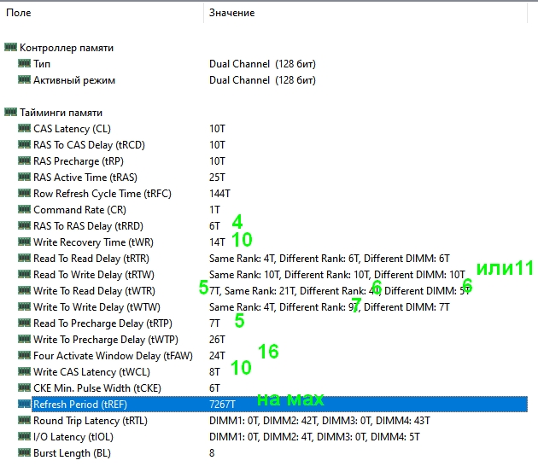Click the Значение column header
Screen dimensions: 538x472
pos(365,13)
